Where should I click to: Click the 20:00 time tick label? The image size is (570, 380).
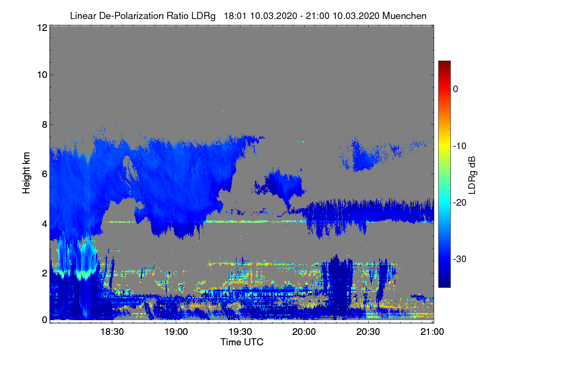coord(304,332)
